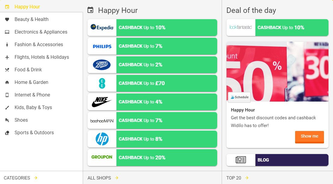This screenshot has height=184, width=333.
Task: Click the pencil icon for Kids, Baby & Toys
Action: [7, 107]
